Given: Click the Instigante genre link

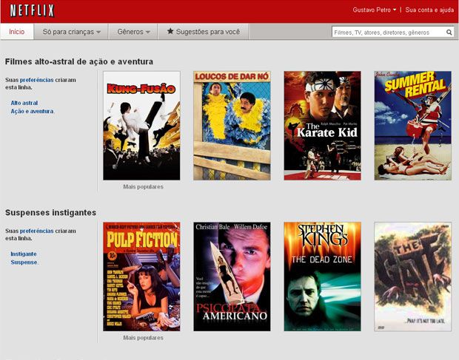Looking at the screenshot, I should tap(24, 254).
